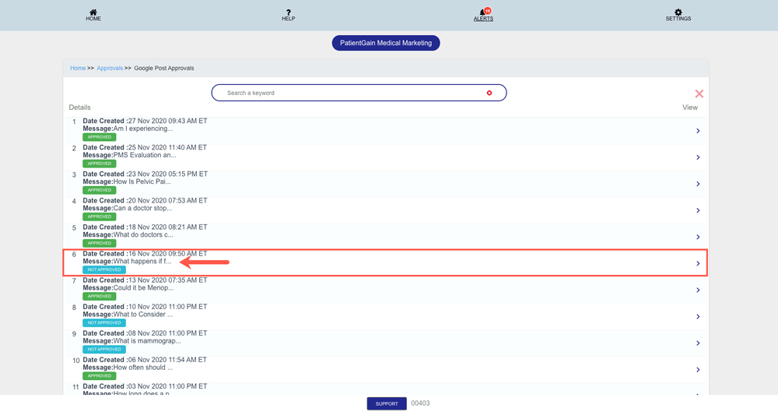Viewport: 778px width, 412px height.
Task: Follow Approvals breadcrumb link
Action: 110,68
